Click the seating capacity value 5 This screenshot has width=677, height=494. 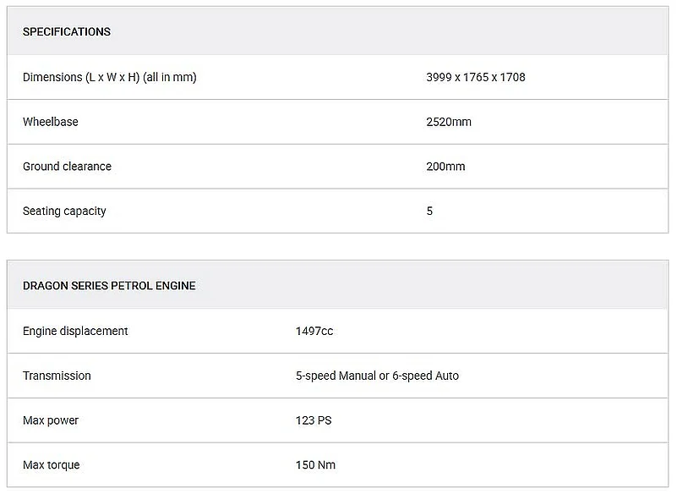pos(429,211)
